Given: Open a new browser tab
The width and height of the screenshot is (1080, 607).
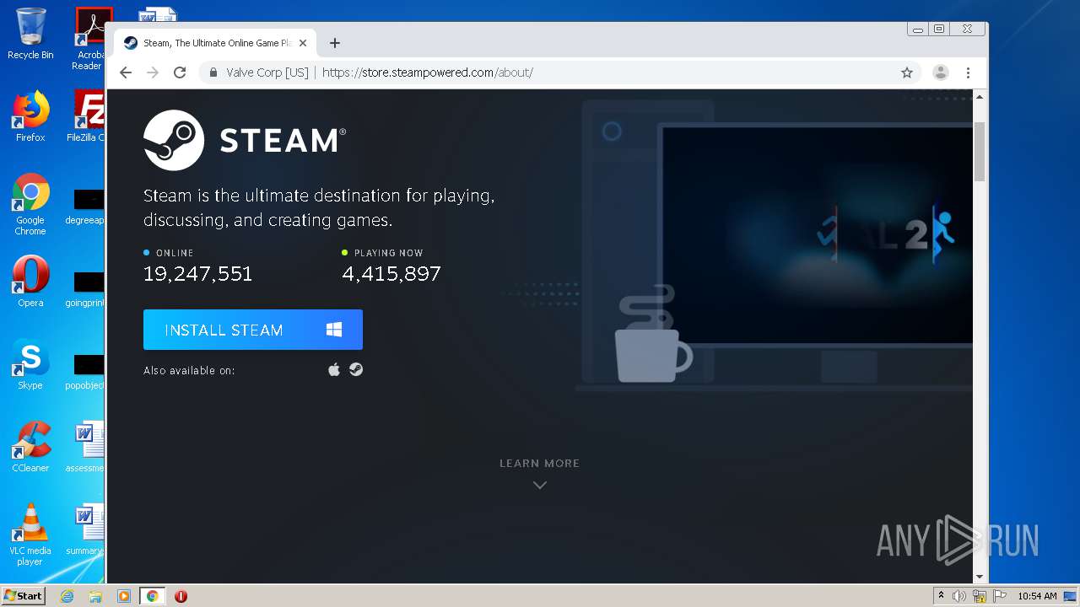Looking at the screenshot, I should pos(335,43).
